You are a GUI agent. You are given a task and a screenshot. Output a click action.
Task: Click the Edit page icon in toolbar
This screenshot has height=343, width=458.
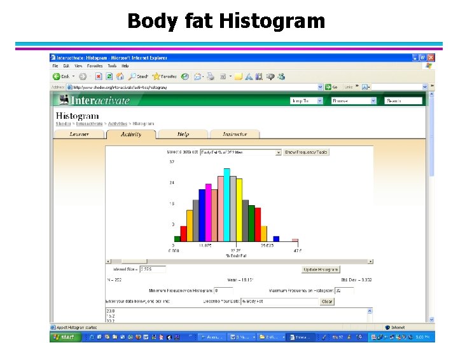[x=223, y=77]
